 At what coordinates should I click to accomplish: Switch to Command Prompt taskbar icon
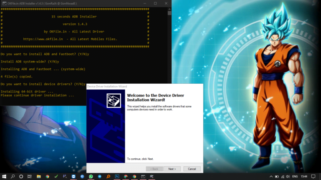[x=143, y=176]
